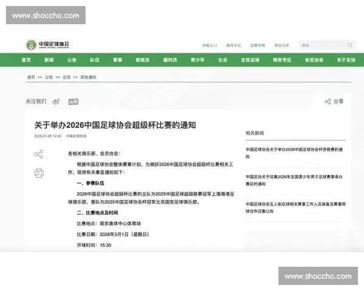Image resolution: width=364 pixels, height=291 pixels.
Task: Open the 监督举报 link
Action: click(258, 45)
